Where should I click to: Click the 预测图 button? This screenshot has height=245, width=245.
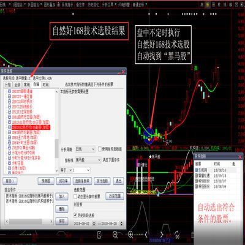(x=46, y=181)
